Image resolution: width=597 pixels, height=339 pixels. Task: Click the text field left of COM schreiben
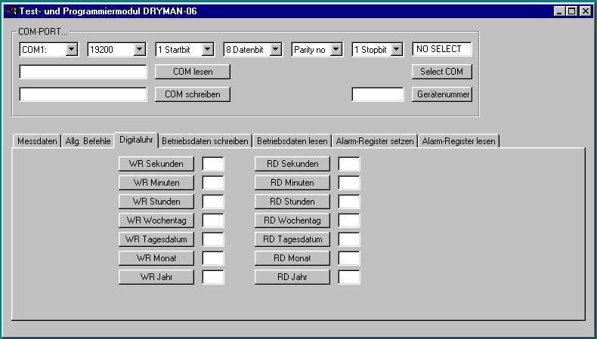tap(83, 94)
